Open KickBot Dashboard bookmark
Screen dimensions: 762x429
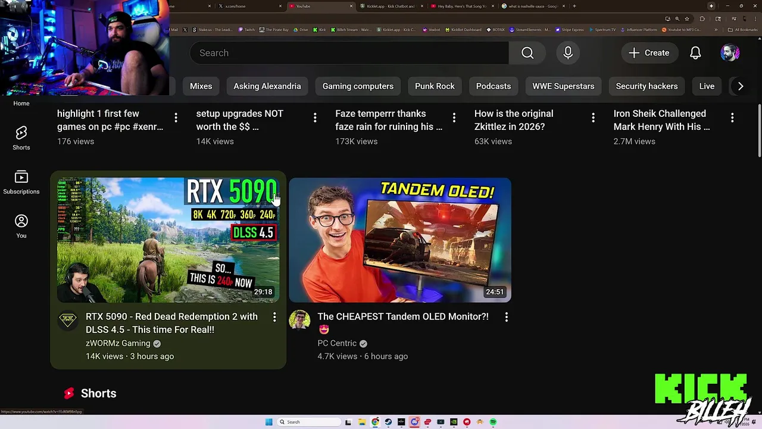pyautogui.click(x=463, y=29)
